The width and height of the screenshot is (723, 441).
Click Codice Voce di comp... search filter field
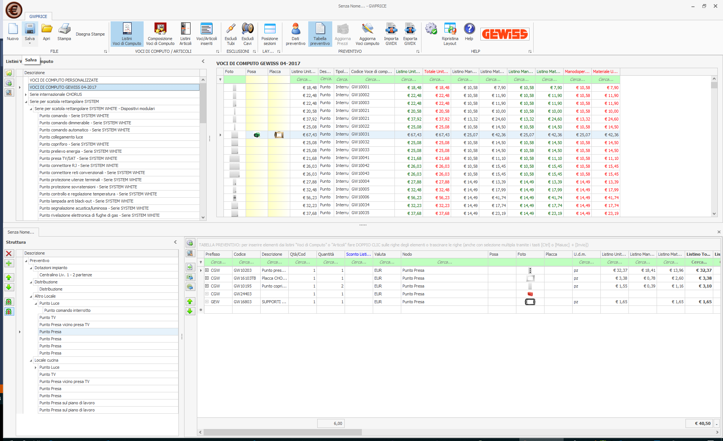click(x=372, y=79)
